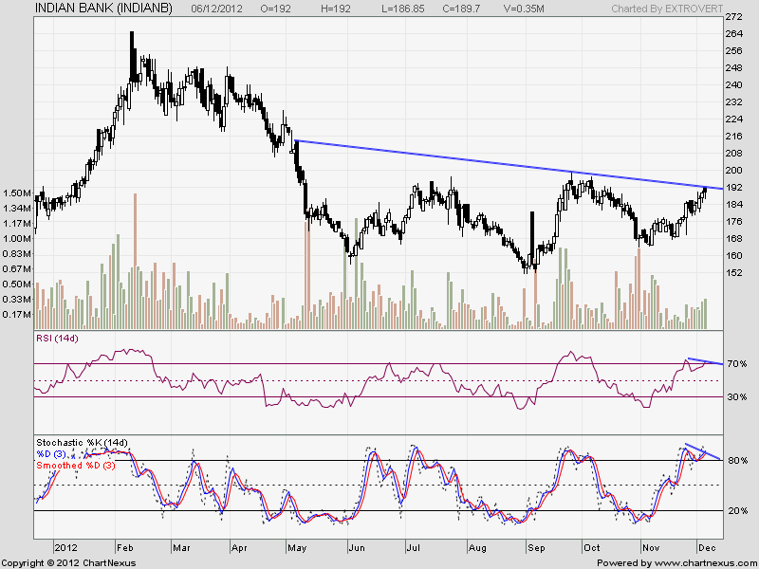Click the Dec marker on time axis

[708, 548]
